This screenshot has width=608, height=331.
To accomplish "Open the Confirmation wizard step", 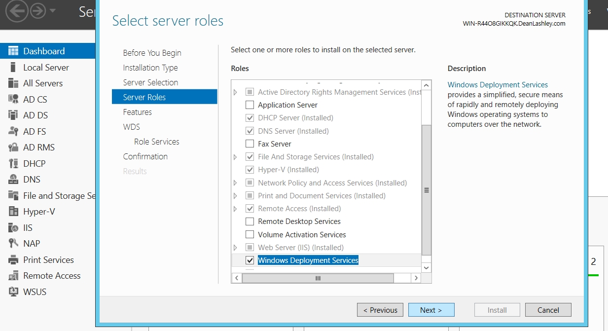I will [145, 156].
